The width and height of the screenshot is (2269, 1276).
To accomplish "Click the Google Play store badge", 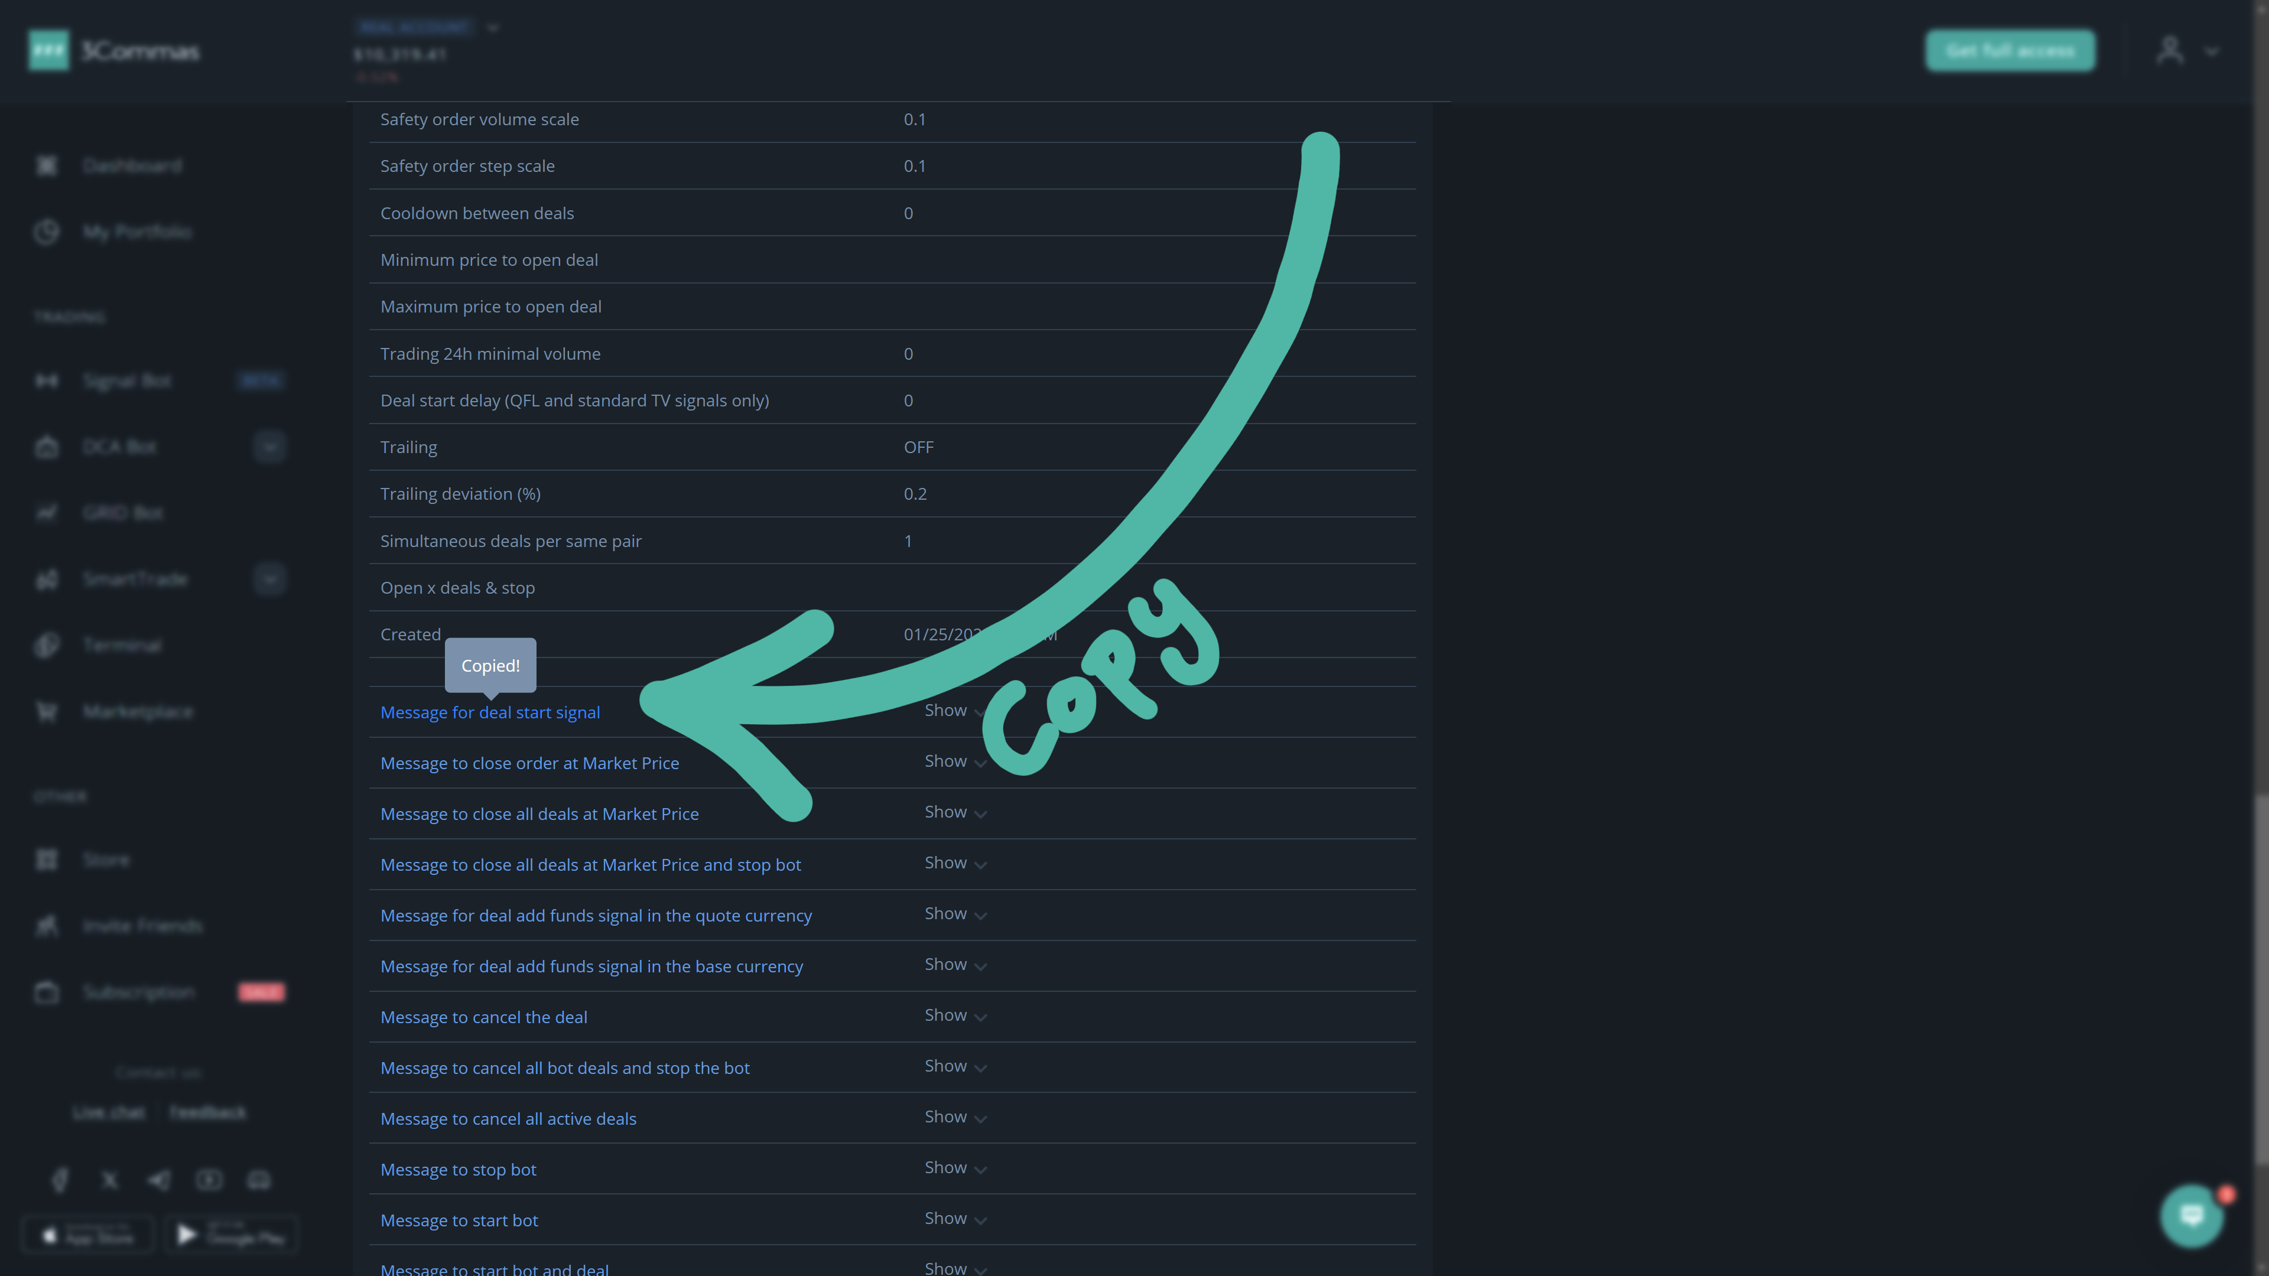I will pos(232,1235).
